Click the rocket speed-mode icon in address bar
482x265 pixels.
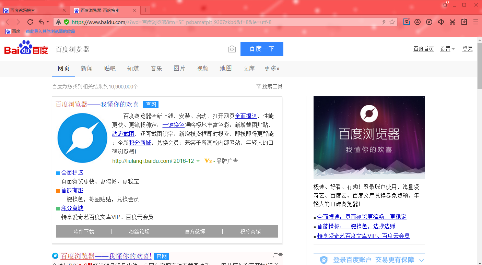[59, 22]
